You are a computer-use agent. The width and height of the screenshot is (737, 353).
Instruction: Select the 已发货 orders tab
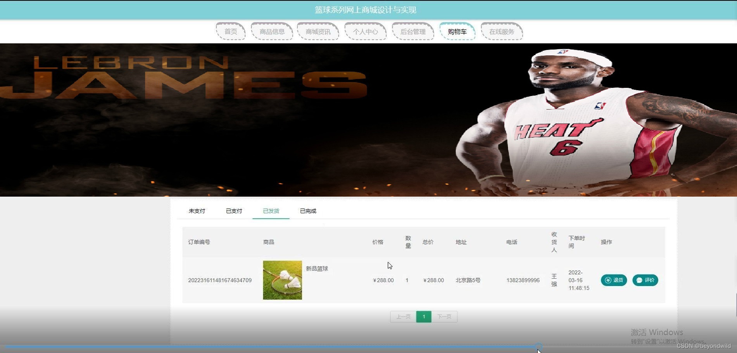[x=271, y=211]
